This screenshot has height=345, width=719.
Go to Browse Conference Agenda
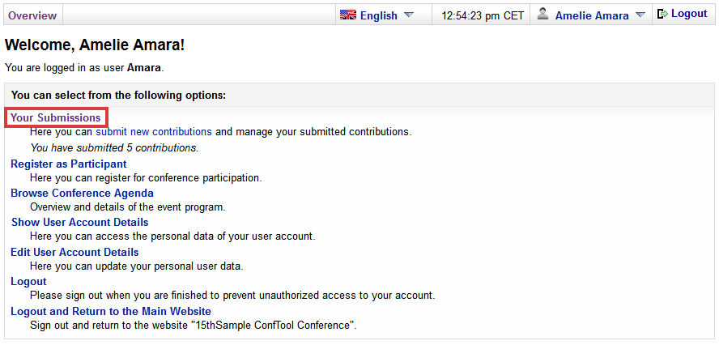(x=82, y=193)
